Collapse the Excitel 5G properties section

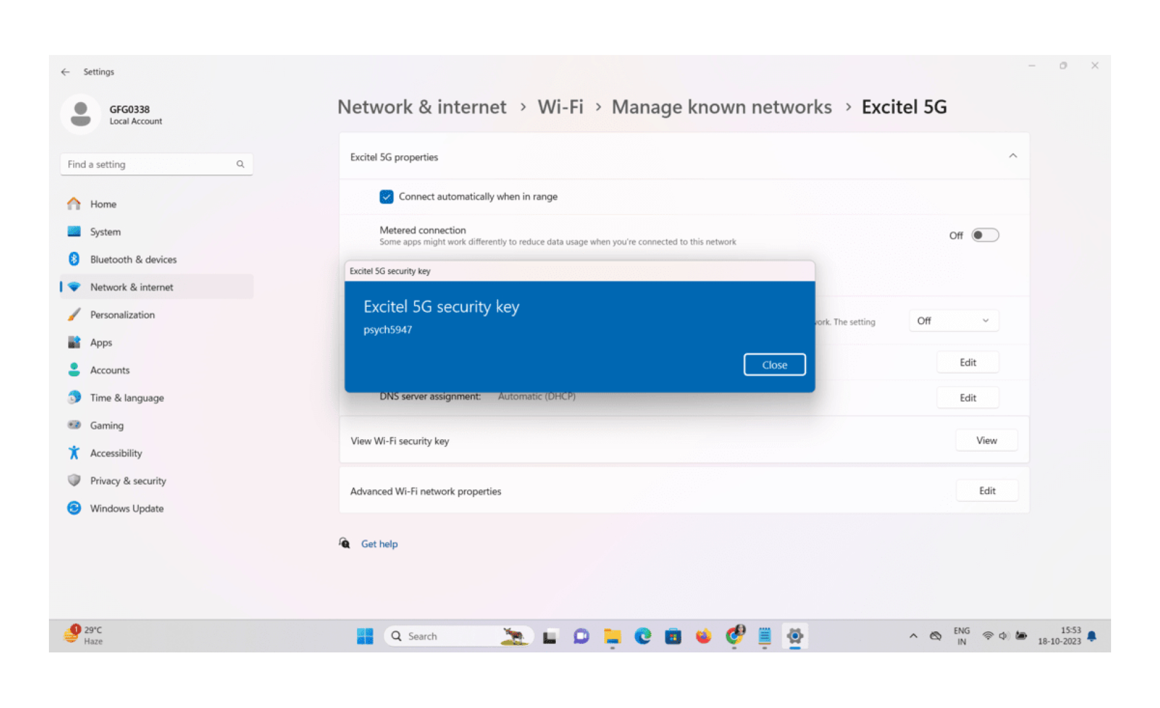pyautogui.click(x=1013, y=156)
